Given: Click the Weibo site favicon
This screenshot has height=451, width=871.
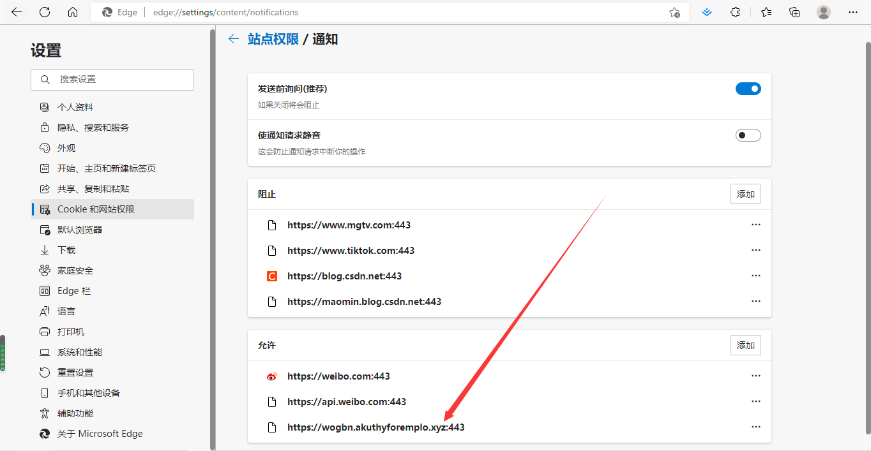Looking at the screenshot, I should 272,376.
